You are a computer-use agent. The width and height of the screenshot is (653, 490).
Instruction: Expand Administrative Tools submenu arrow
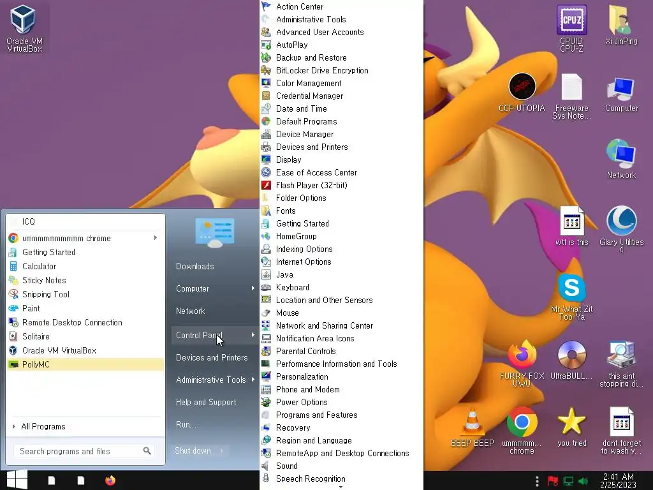click(x=253, y=380)
